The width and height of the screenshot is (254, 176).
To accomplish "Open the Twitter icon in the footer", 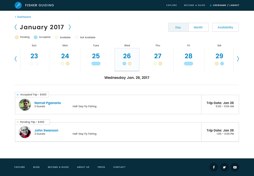I will coord(224,167).
